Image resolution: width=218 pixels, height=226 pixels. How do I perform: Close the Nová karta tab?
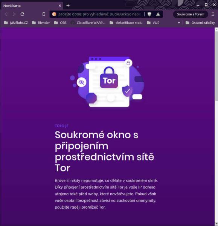pyautogui.click(x=60, y=6)
